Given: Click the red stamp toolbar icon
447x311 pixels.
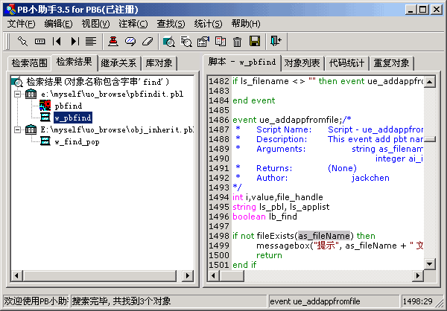Looking at the screenshot, I should pyautogui.click(x=113, y=41).
